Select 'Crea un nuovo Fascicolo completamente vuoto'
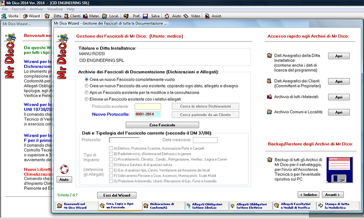Viewport: 364px width, 219px height. 86,79
